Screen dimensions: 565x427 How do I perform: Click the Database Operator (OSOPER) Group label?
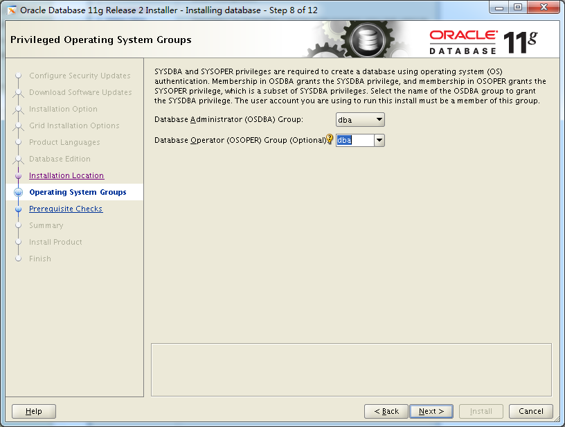240,140
